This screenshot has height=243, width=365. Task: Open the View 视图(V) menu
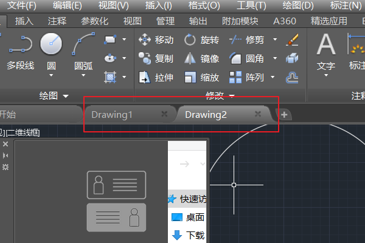(x=113, y=5)
